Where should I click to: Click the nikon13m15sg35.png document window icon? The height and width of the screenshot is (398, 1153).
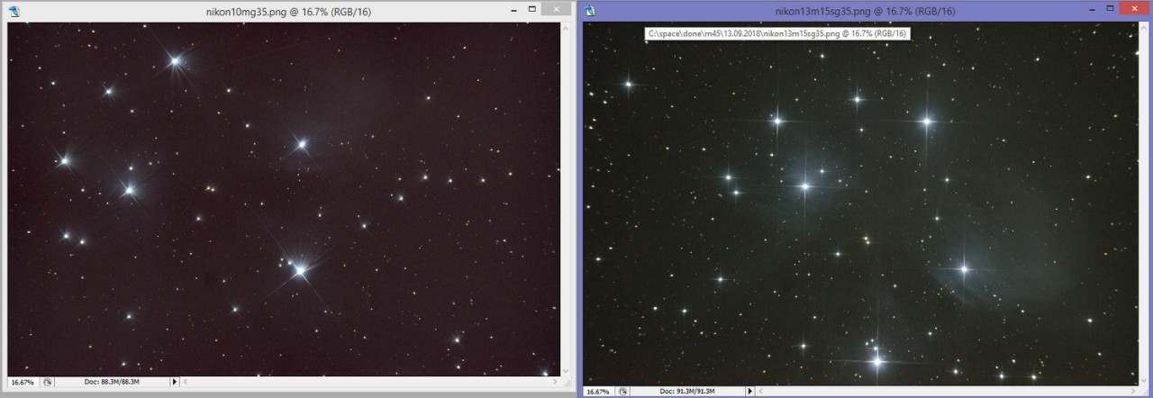(590, 11)
